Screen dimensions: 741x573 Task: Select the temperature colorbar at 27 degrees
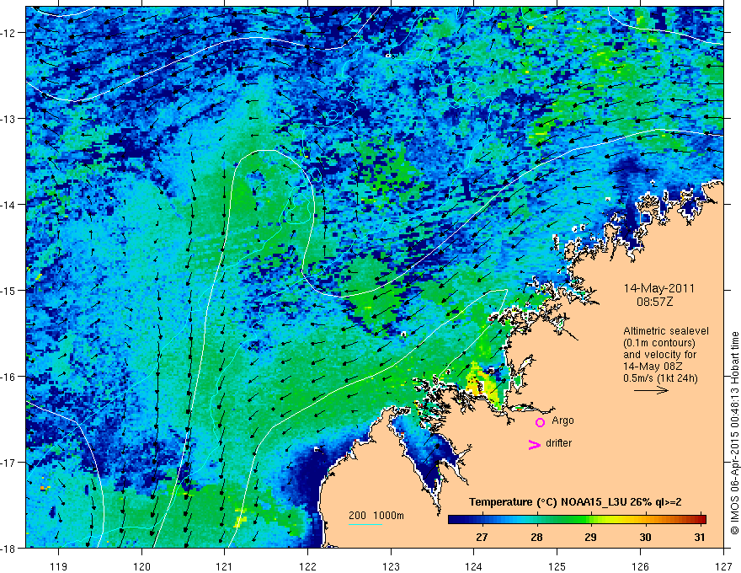click(482, 520)
